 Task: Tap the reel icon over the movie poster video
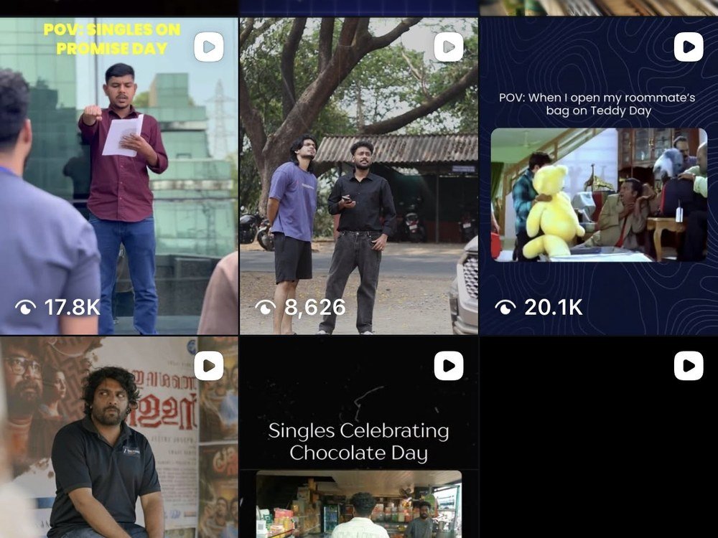(209, 366)
